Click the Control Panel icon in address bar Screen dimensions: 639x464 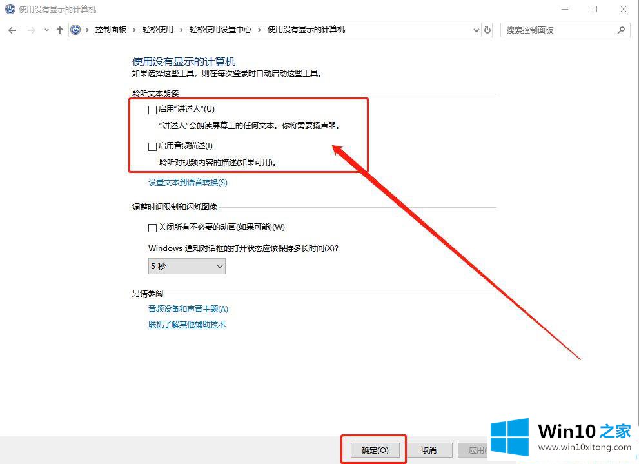75,30
